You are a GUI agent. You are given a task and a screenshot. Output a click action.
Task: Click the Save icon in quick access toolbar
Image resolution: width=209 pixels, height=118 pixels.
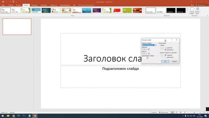click(3, 2)
